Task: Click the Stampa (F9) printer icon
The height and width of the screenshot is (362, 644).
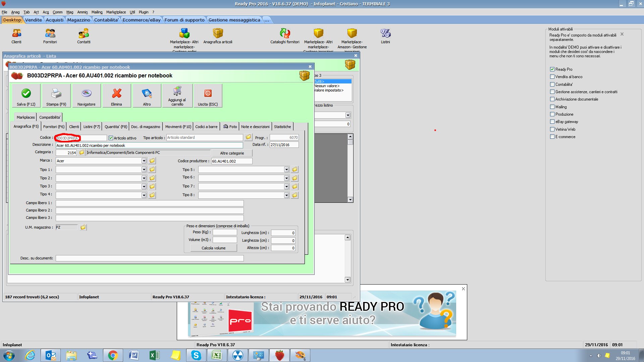Action: point(56,94)
